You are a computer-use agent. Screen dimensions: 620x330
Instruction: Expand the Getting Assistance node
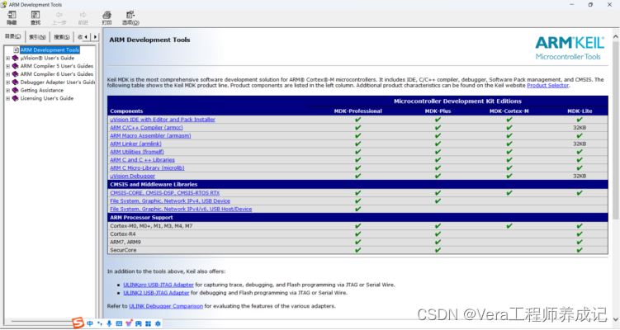click(x=7, y=90)
